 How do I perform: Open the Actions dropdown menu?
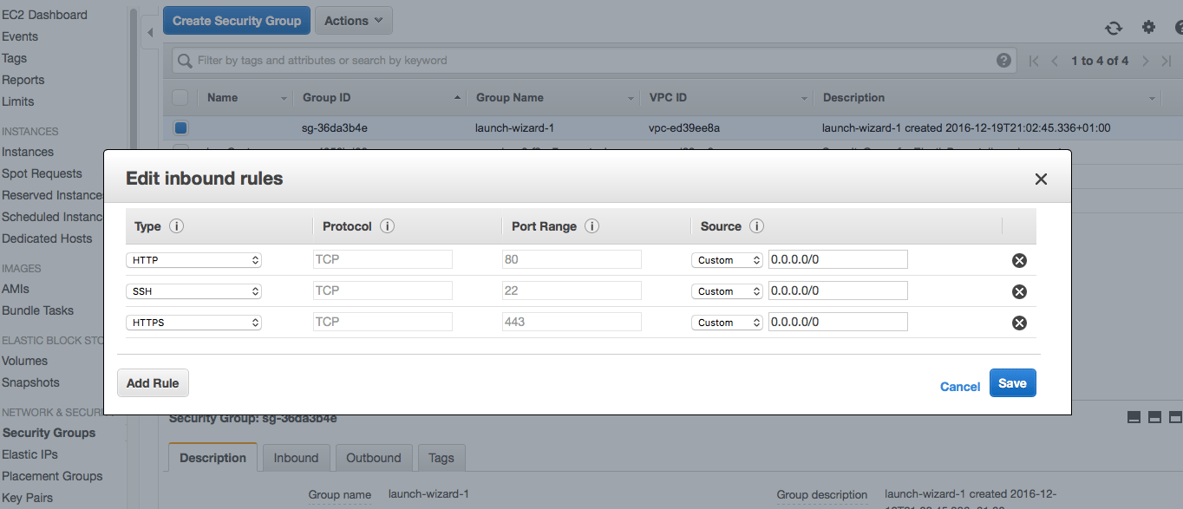click(x=353, y=21)
